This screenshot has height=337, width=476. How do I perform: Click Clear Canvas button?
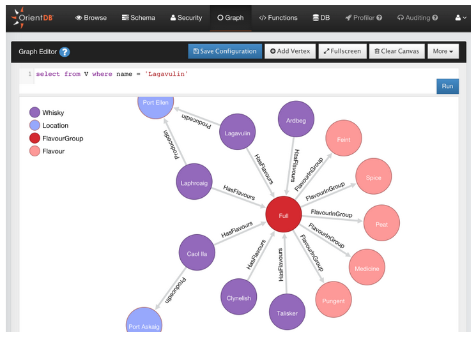click(x=397, y=51)
